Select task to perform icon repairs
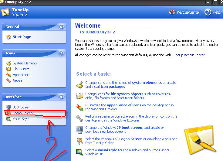This screenshot has height=161, width=223. [131, 118]
